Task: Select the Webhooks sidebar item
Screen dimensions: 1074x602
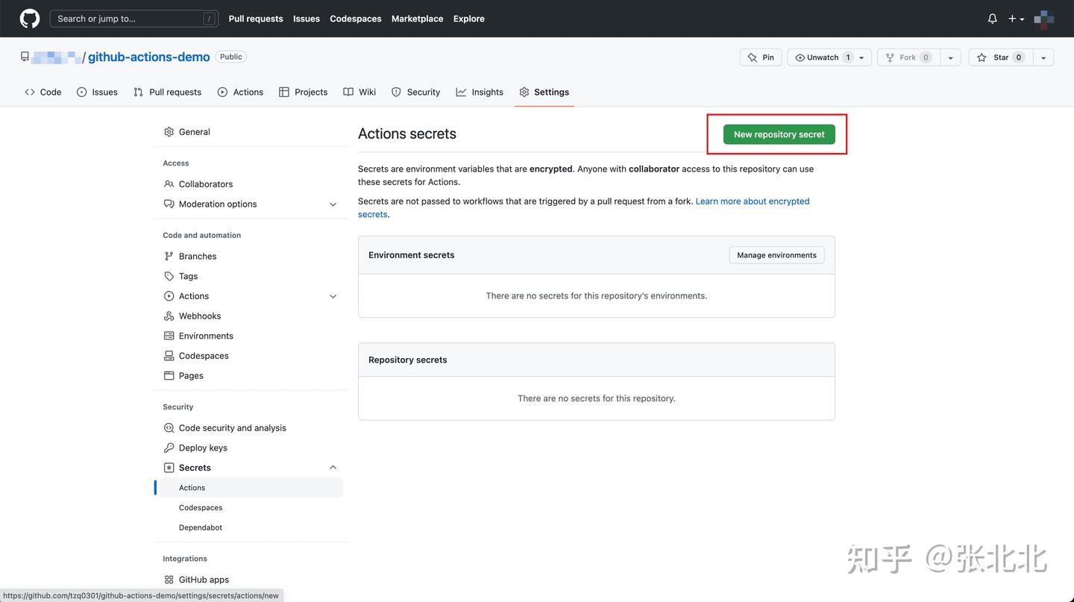Action: coord(199,316)
